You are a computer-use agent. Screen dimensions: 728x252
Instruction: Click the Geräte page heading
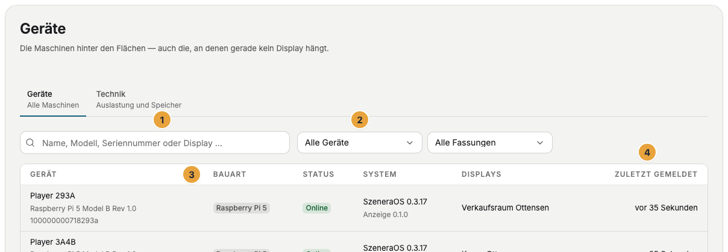(43, 28)
